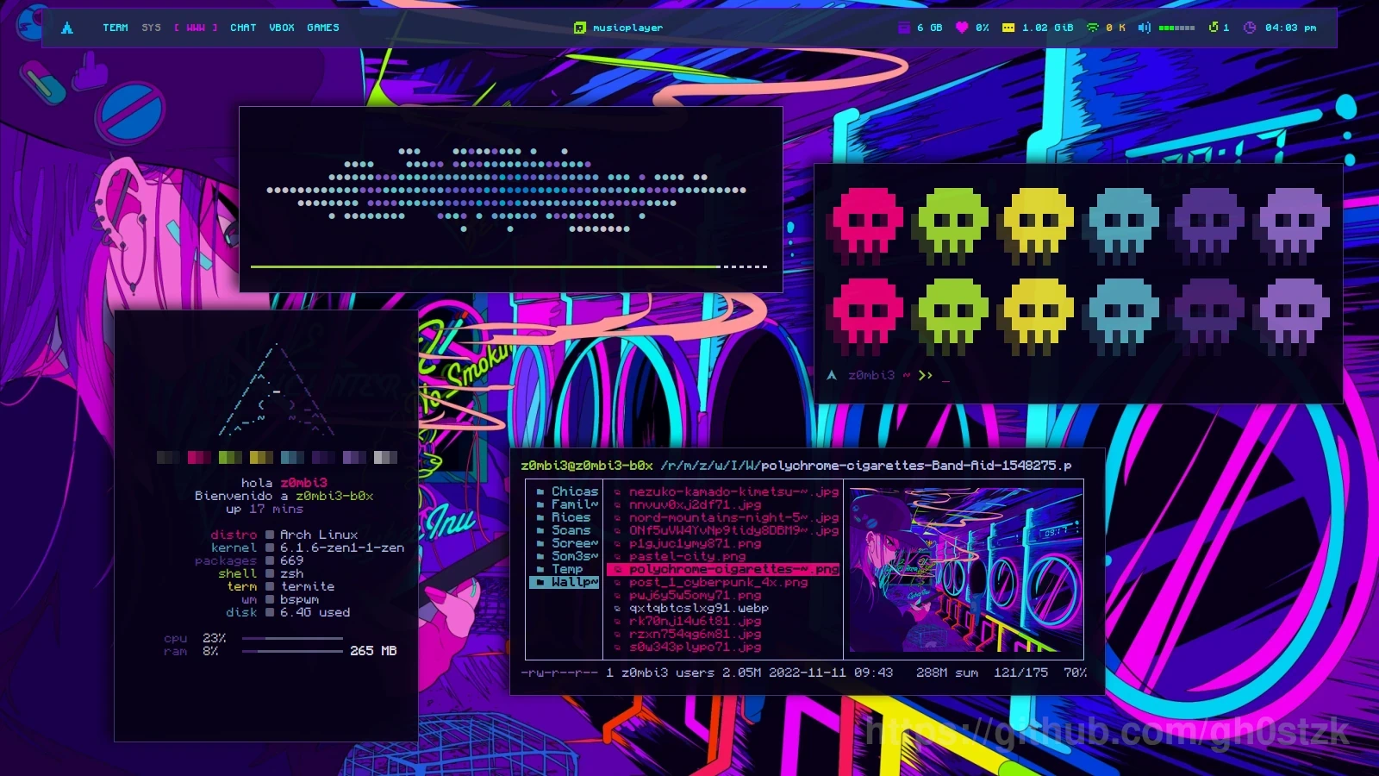Click the music player icon in bar
The width and height of the screenshot is (1379, 776).
click(x=580, y=28)
